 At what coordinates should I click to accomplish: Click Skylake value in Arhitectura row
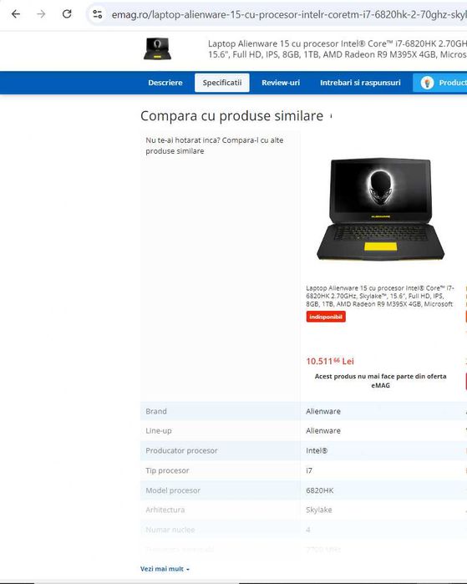319,510
